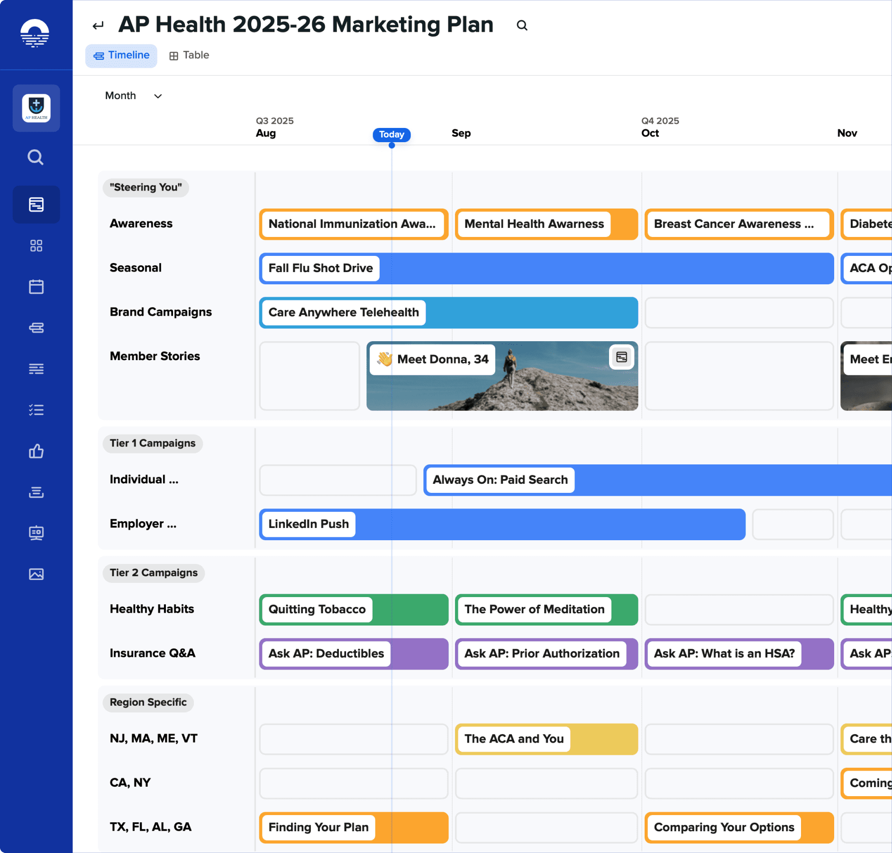Click the empty CA, NY September slot
Image resolution: width=892 pixels, height=853 pixels.
[x=546, y=783]
